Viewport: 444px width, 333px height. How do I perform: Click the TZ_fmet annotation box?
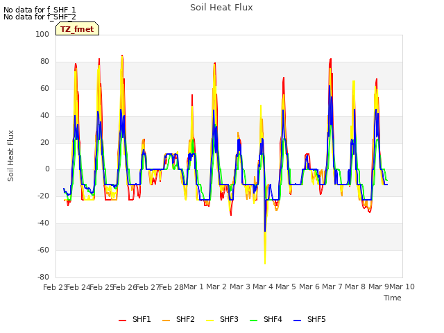pos(77,28)
